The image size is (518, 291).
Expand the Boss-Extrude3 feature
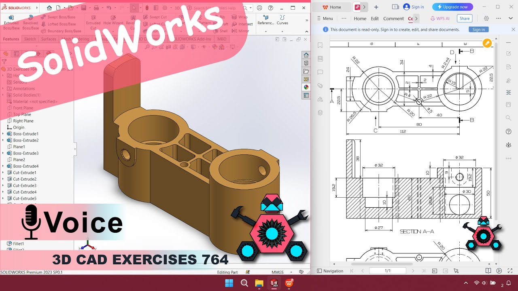pos(3,153)
